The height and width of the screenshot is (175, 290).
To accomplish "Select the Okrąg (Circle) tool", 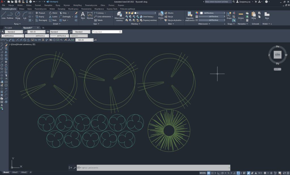I will click(x=18, y=15).
